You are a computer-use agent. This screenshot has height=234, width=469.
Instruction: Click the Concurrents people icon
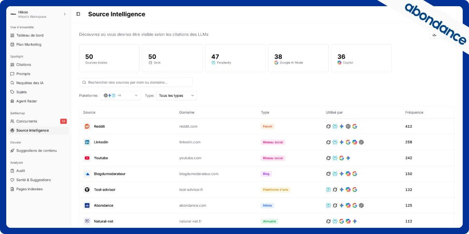pyautogui.click(x=13, y=121)
